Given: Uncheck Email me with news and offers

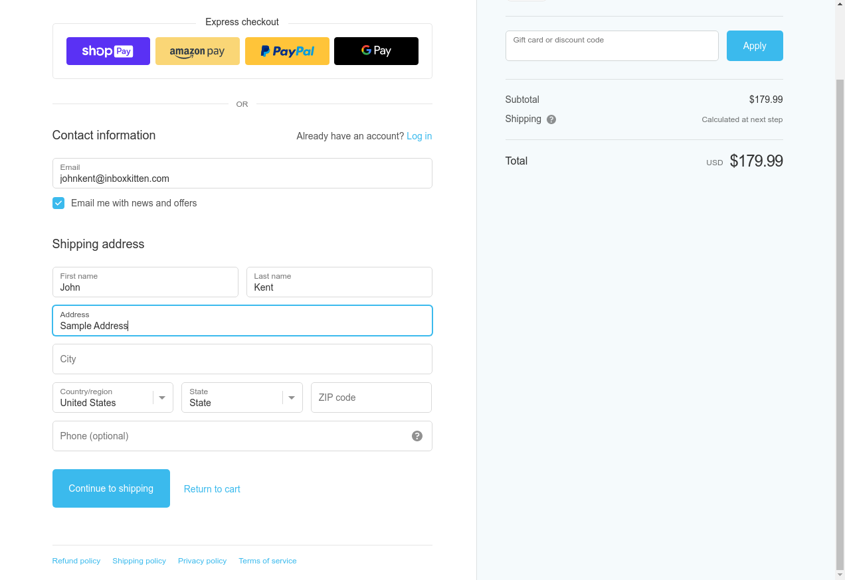Looking at the screenshot, I should pyautogui.click(x=58, y=203).
